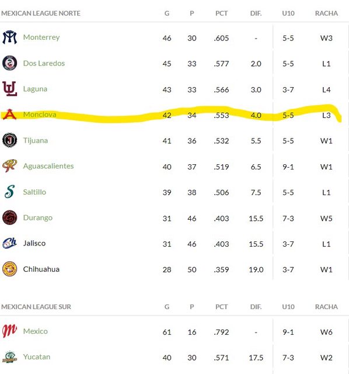Image resolution: width=349 pixels, height=374 pixels.
Task: Click the RACHA column header in Sur table
Action: pyautogui.click(x=326, y=307)
